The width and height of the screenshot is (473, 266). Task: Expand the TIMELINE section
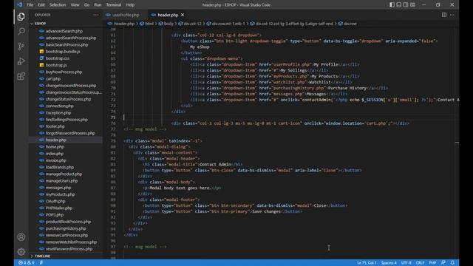point(42,256)
